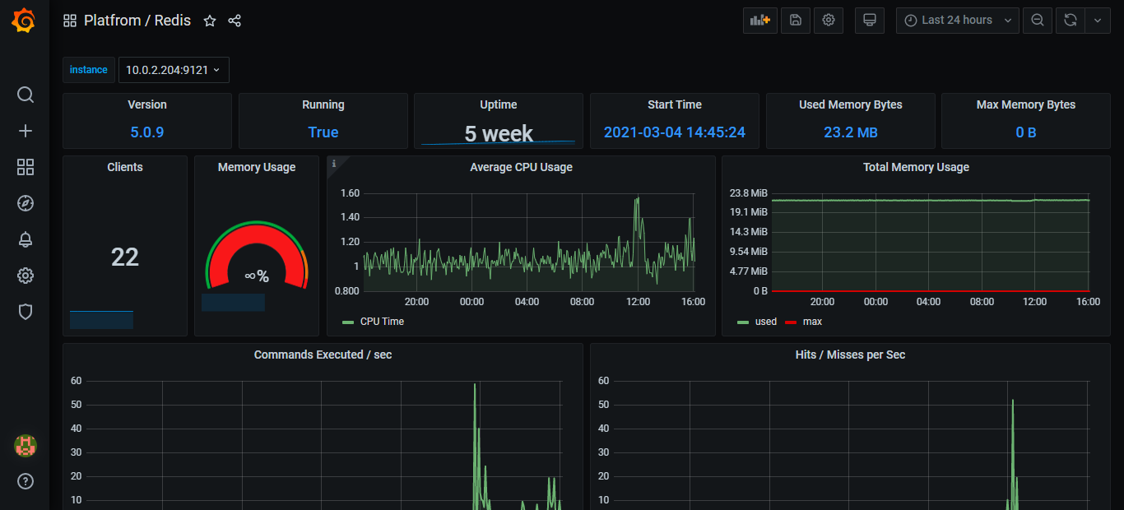Open the Last 24 hours time picker
The height and width of the screenshot is (510, 1124).
pos(958,21)
